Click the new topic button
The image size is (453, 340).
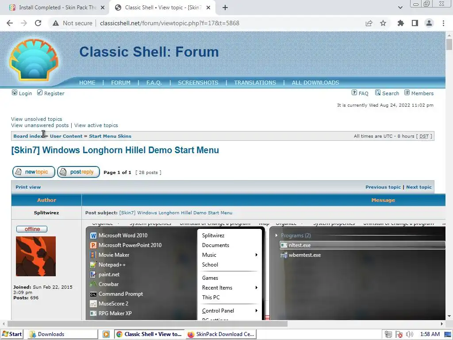tap(34, 172)
